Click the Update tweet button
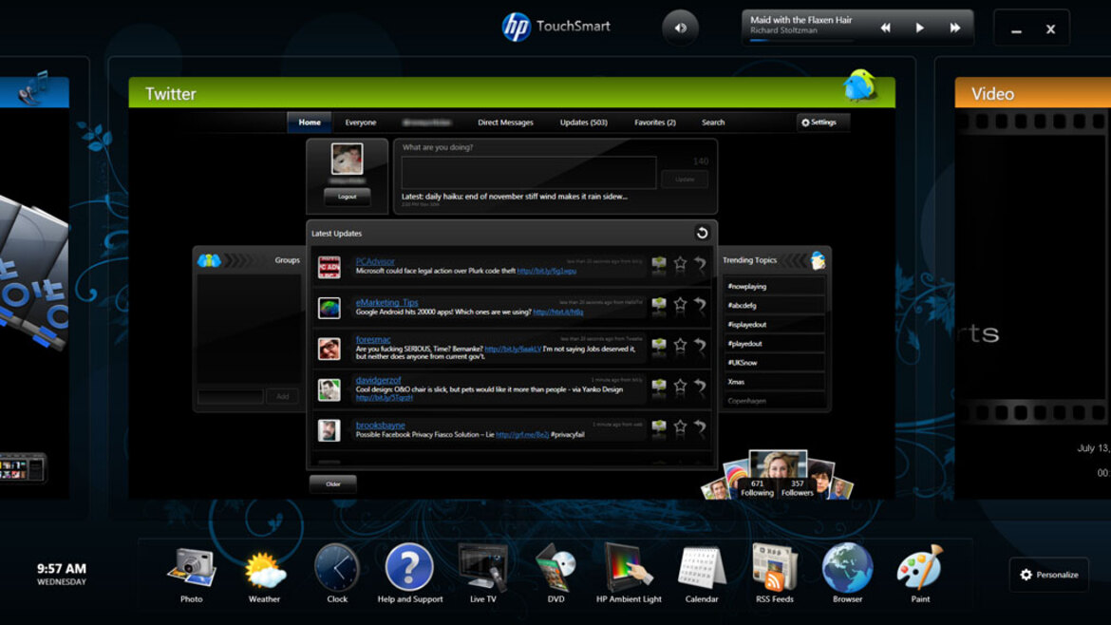The image size is (1111, 625). (685, 180)
